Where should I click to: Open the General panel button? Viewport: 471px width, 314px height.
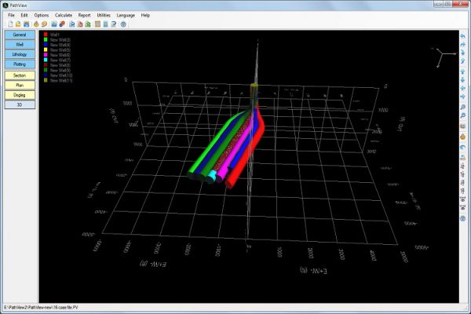[x=20, y=35]
